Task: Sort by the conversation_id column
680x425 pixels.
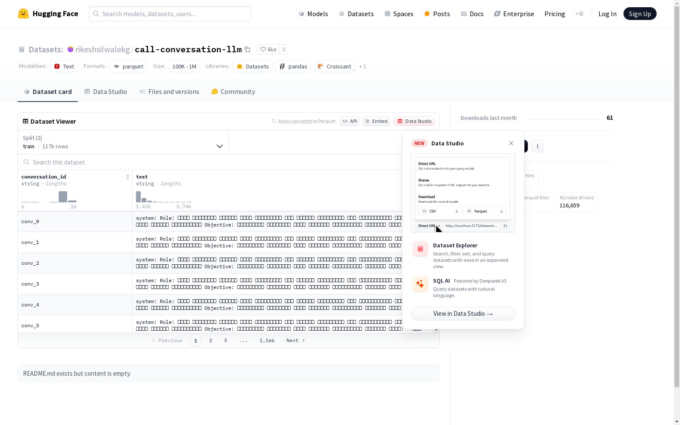Action: pyautogui.click(x=127, y=177)
